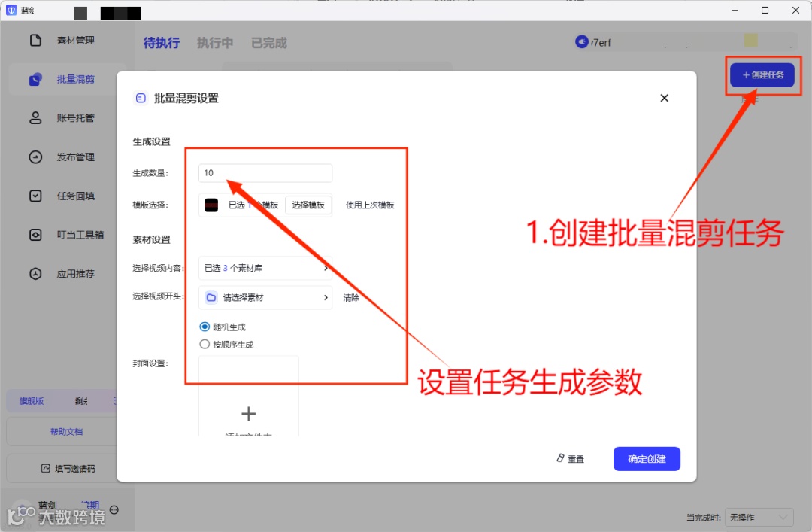The width and height of the screenshot is (812, 532).
Task: Click the 确定创建 button
Action: [647, 459]
